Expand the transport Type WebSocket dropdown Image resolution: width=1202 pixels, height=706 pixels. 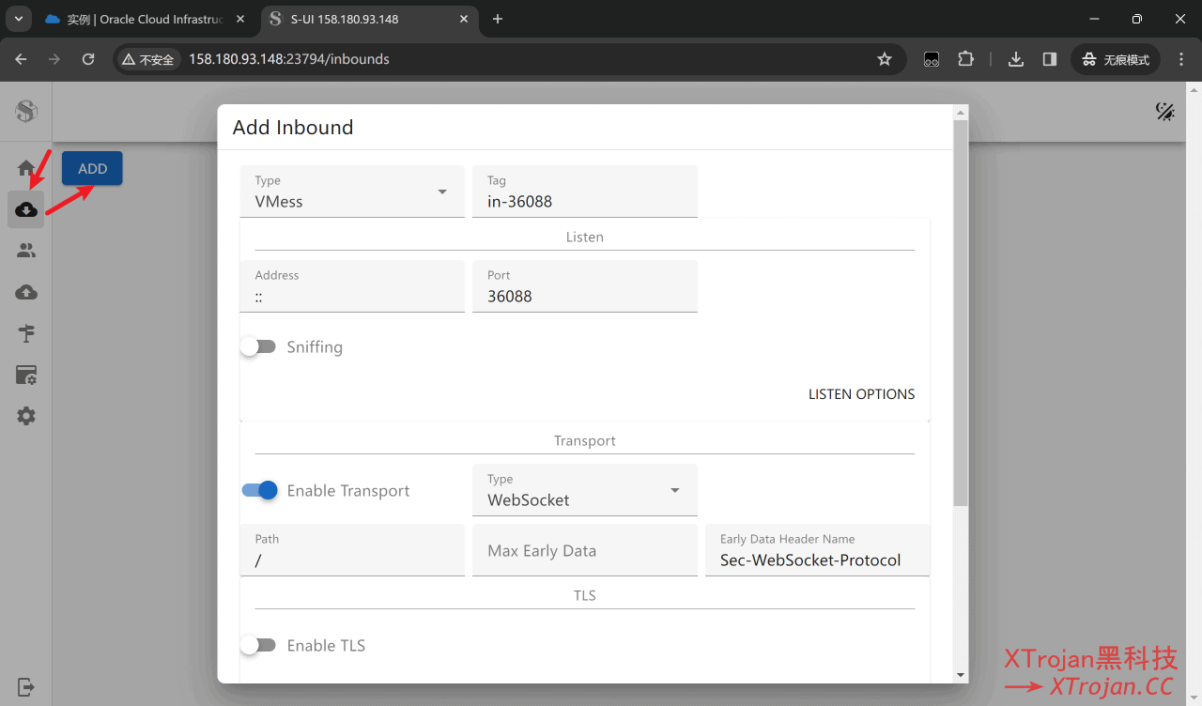pyautogui.click(x=584, y=490)
